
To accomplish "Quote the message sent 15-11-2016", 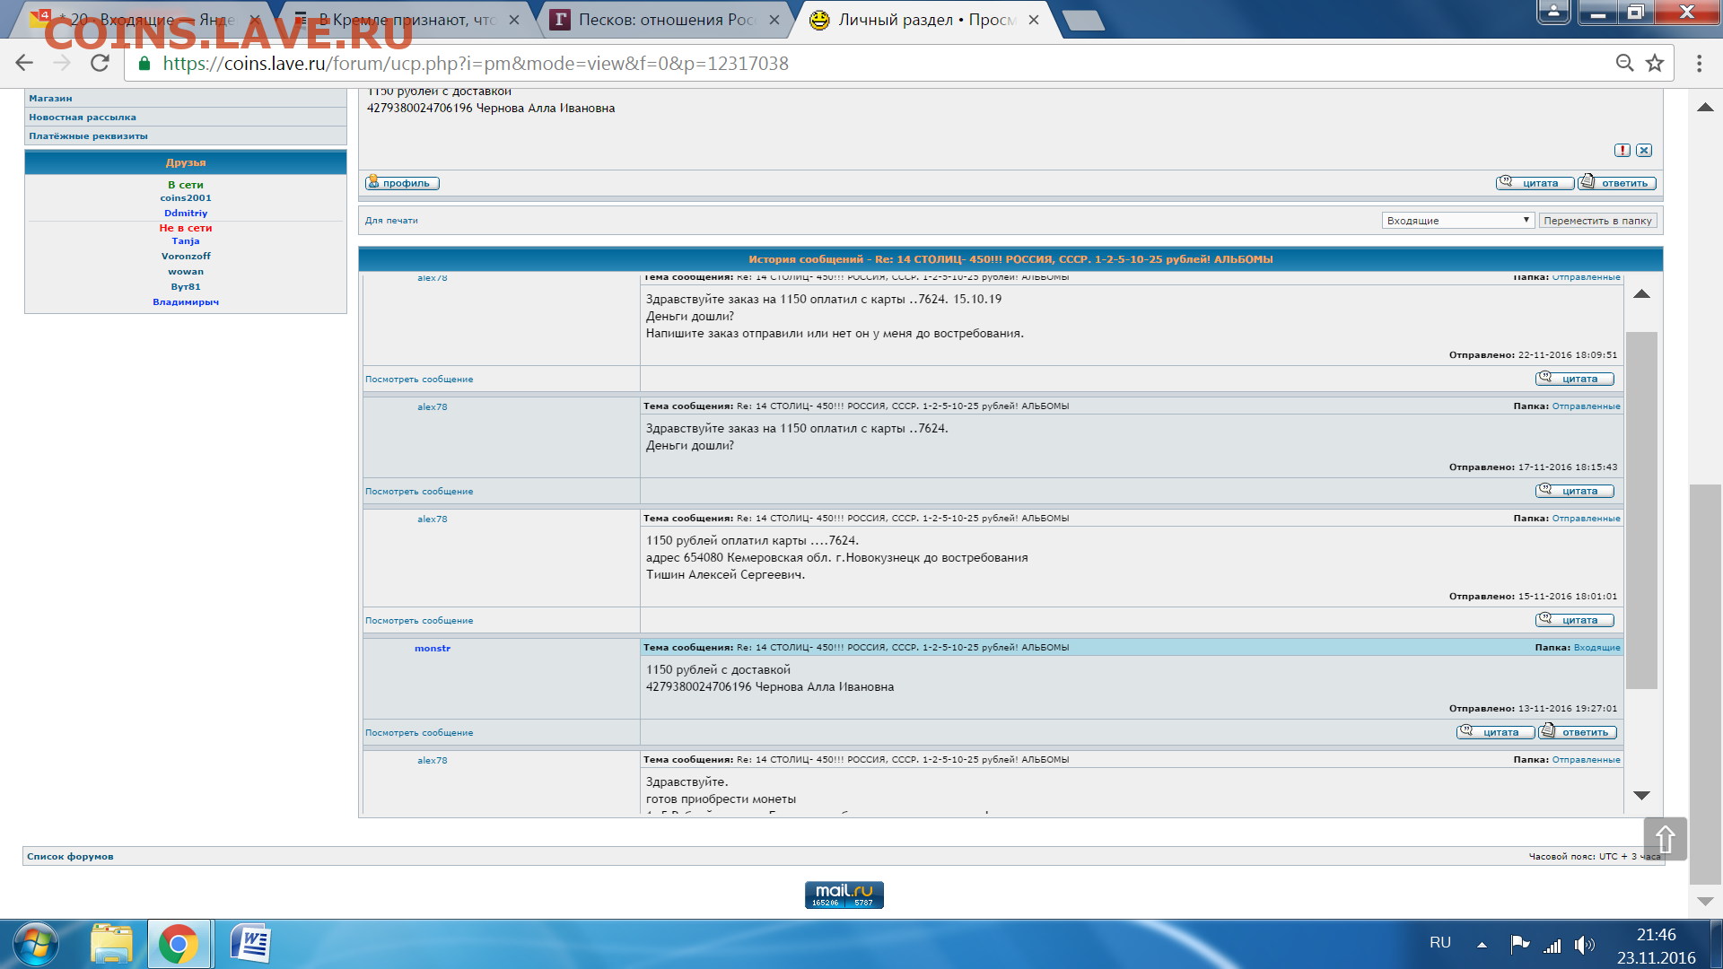I will click(x=1575, y=620).
